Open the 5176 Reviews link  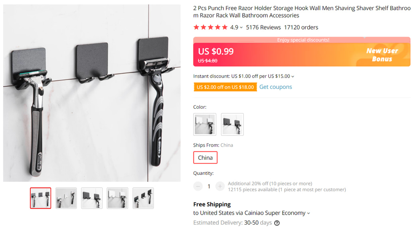(x=263, y=27)
